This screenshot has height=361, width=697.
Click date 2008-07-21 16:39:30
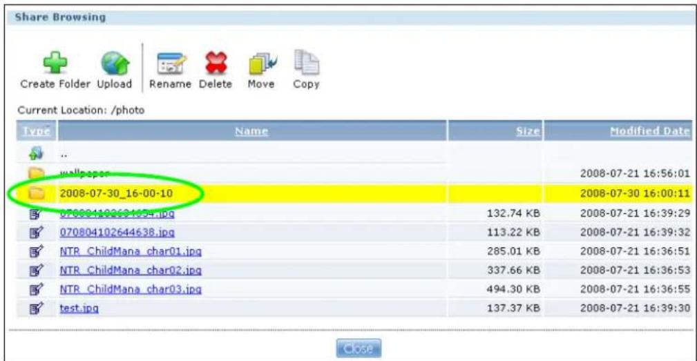[x=636, y=308]
